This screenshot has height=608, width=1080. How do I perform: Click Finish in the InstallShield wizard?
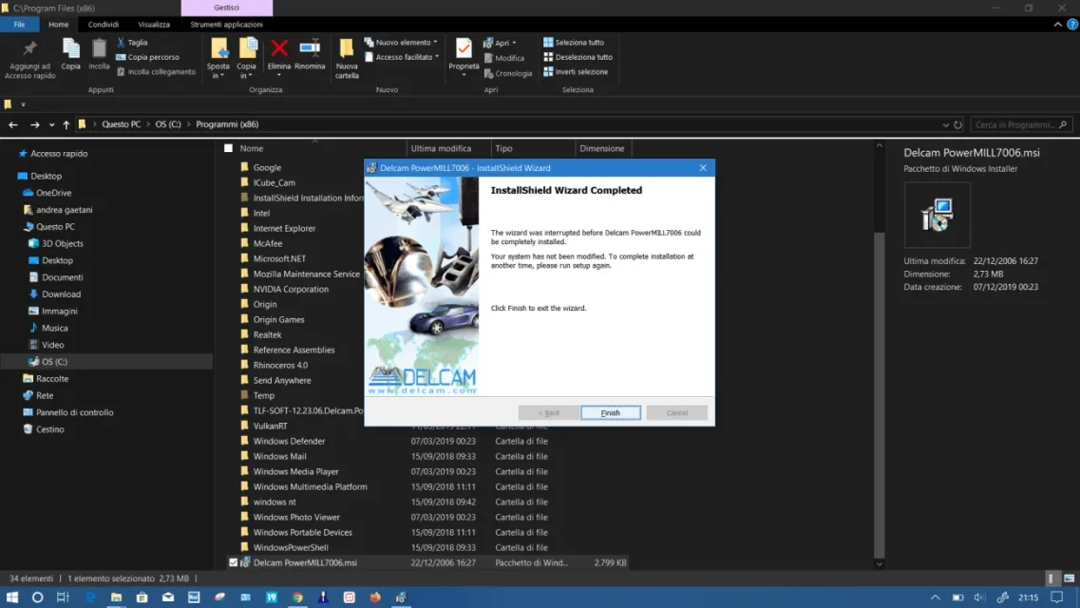pos(610,412)
